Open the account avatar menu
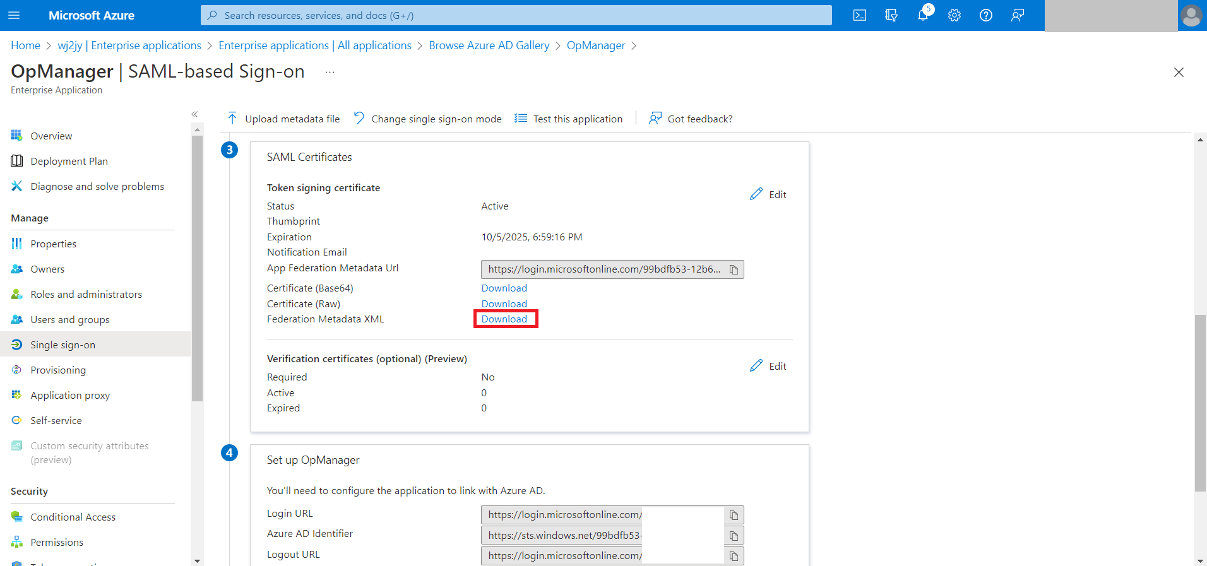Image resolution: width=1207 pixels, height=566 pixels. (1191, 16)
